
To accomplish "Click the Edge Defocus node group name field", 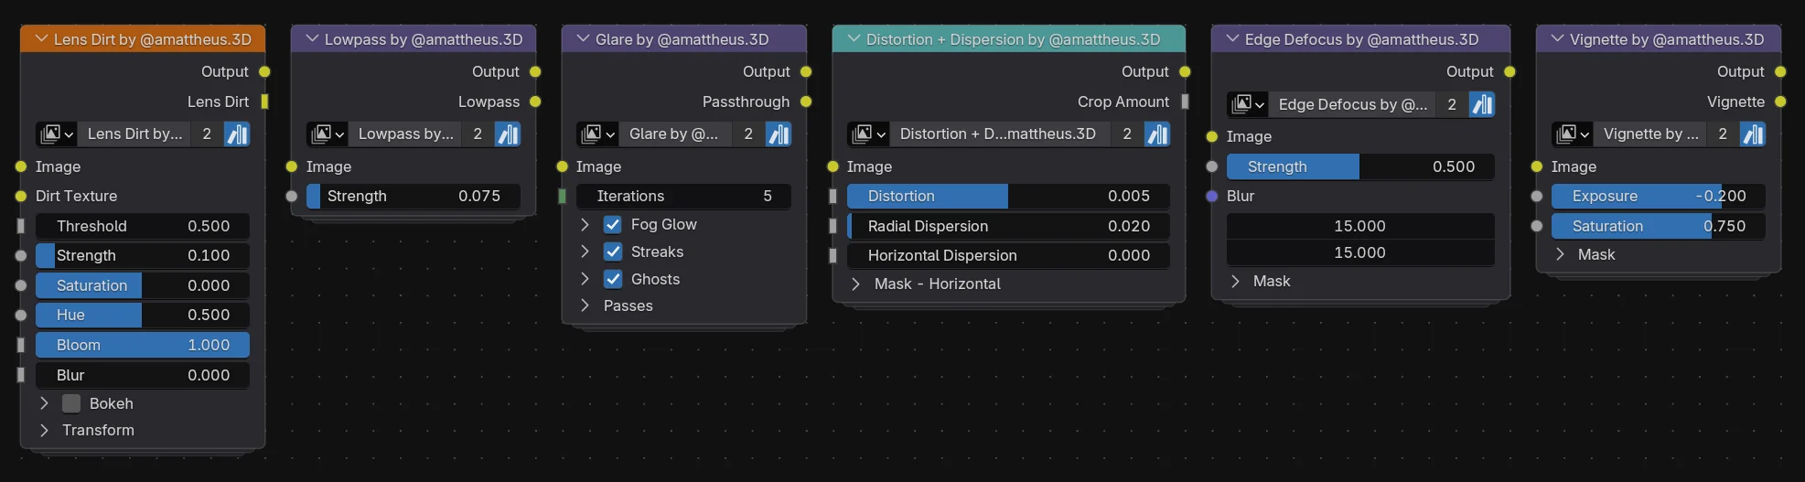I will pyautogui.click(x=1352, y=104).
